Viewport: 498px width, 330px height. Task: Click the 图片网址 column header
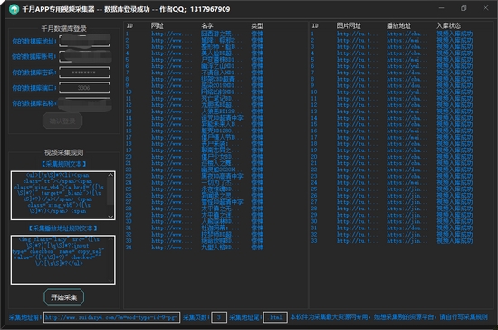349,25
